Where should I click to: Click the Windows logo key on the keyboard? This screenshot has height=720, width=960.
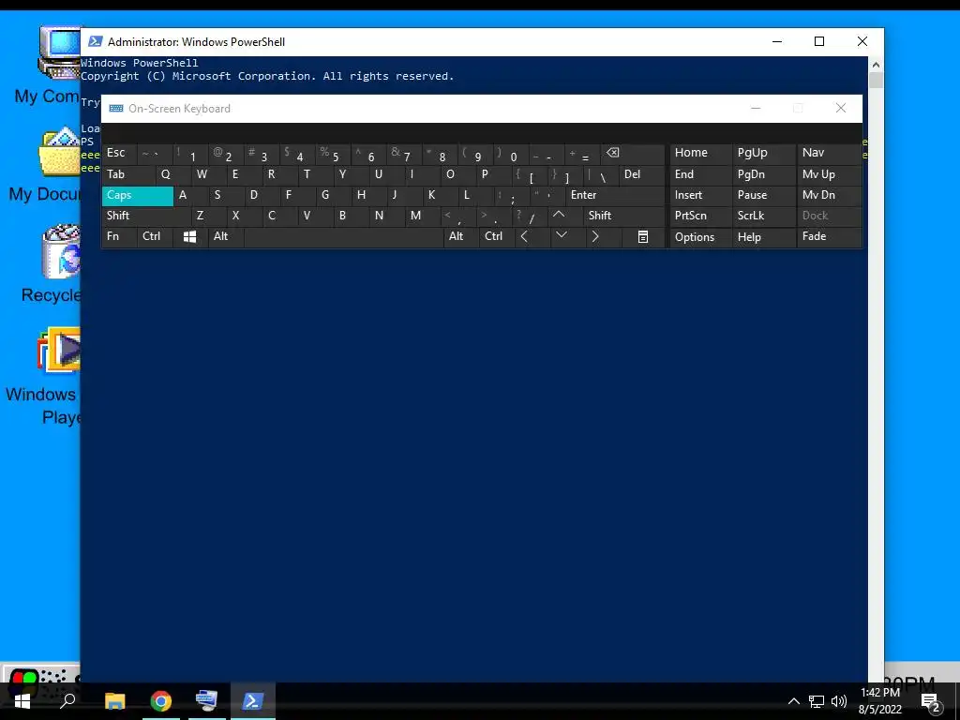click(x=189, y=236)
